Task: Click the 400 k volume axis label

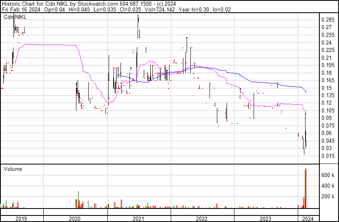Action: 328,186
